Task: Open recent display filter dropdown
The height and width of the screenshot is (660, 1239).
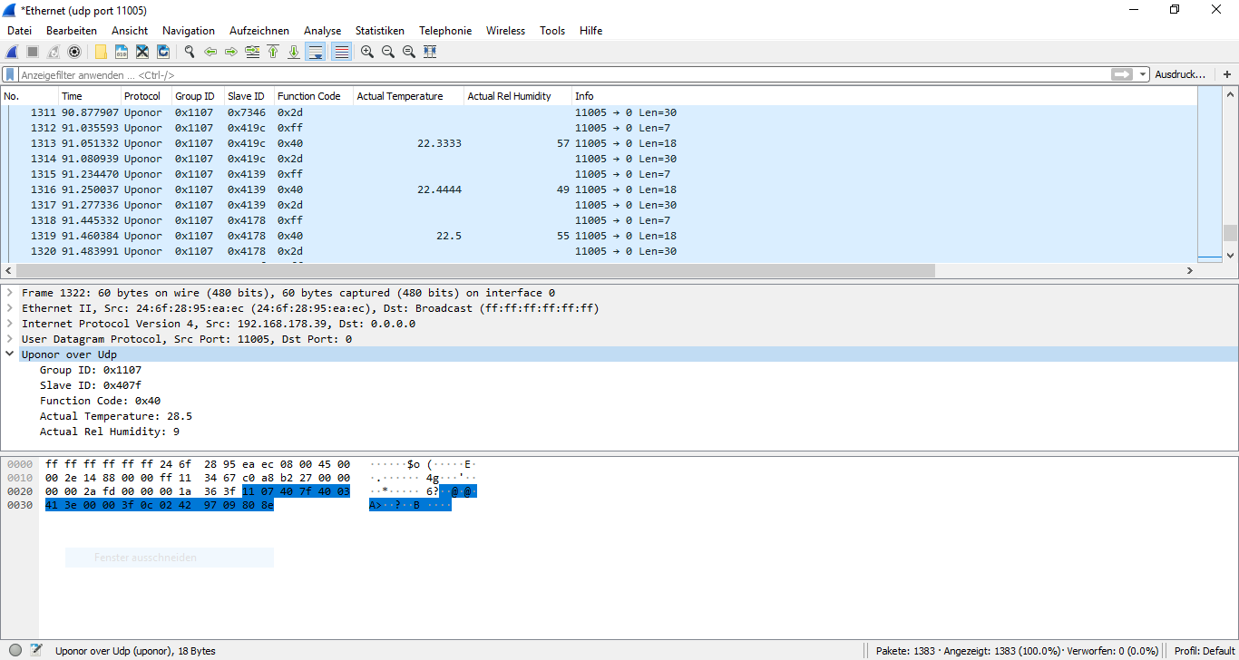Action: click(x=1143, y=74)
